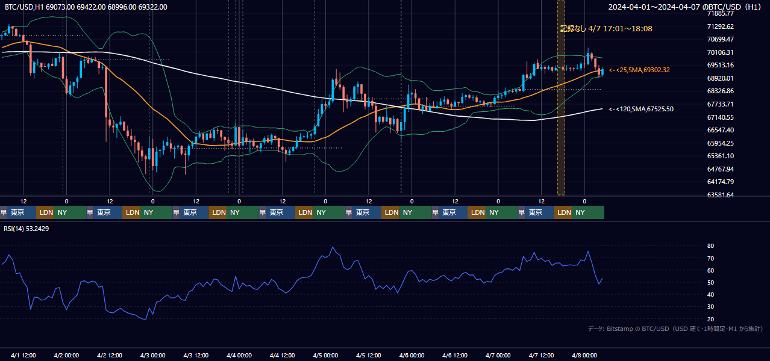Viewport: 770px width, 361px height.
Task: Click the 4/6 12:00 date label
Action: click(455, 356)
